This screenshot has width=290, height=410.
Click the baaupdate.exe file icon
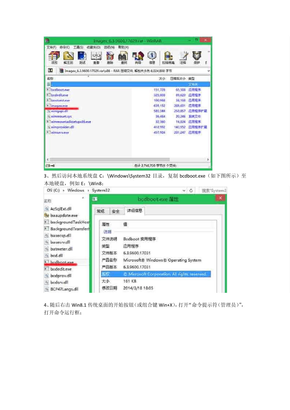pos(46,215)
